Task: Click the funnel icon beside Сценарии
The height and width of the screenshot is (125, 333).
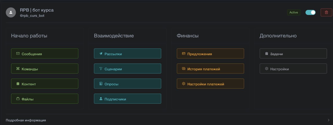Action: click(x=101, y=69)
